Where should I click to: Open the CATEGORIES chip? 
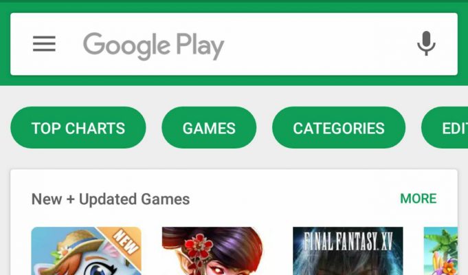coord(339,128)
